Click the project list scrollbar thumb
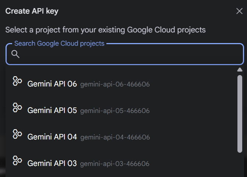The image size is (247, 177). (240, 114)
